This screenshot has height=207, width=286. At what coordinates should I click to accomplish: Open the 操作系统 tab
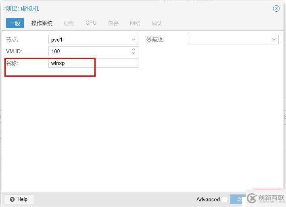coord(42,23)
